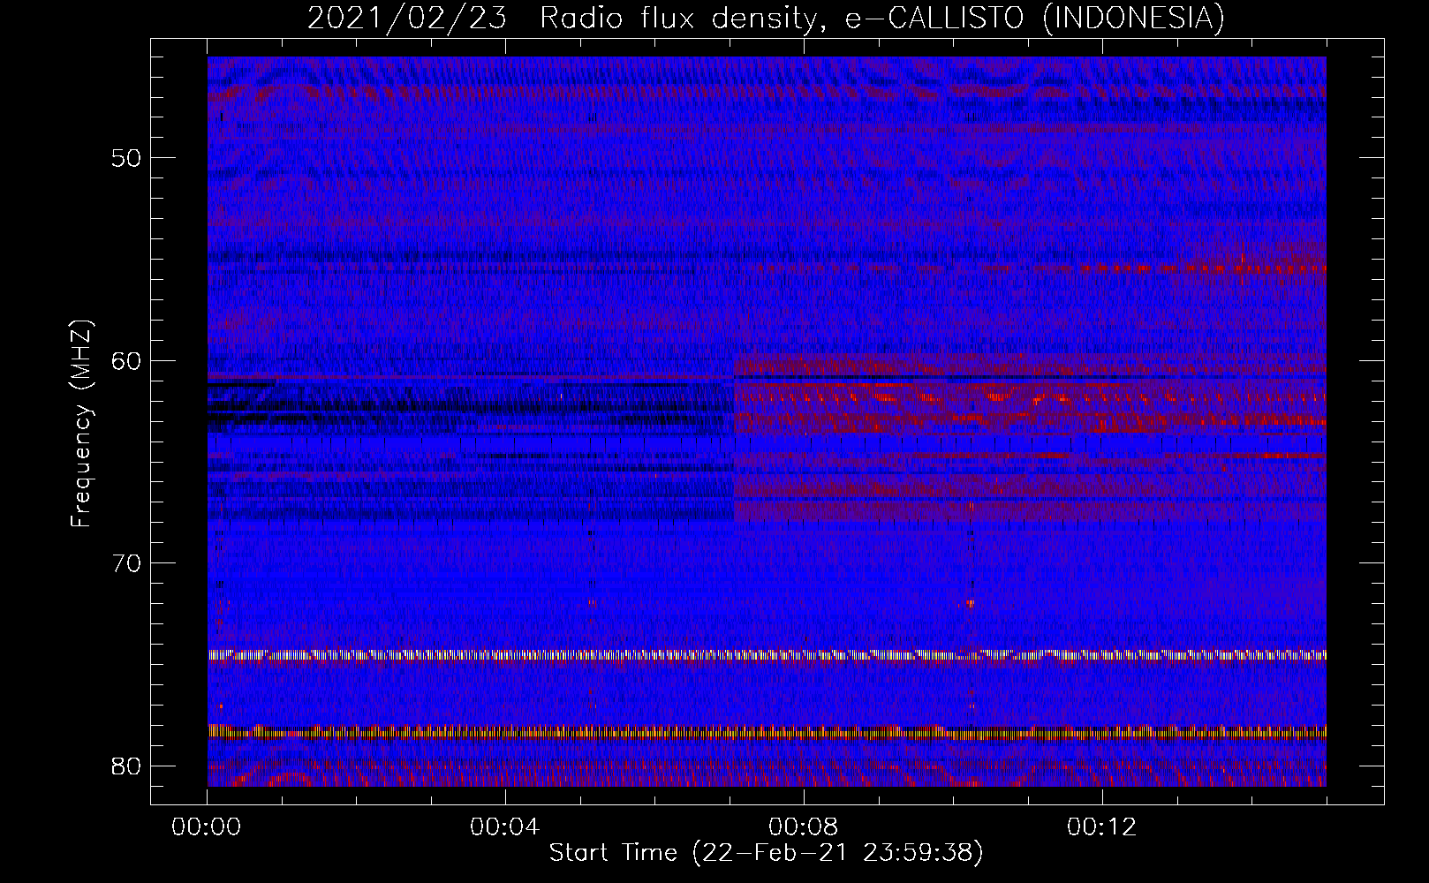Click the 00:08 time axis label

[x=804, y=827]
